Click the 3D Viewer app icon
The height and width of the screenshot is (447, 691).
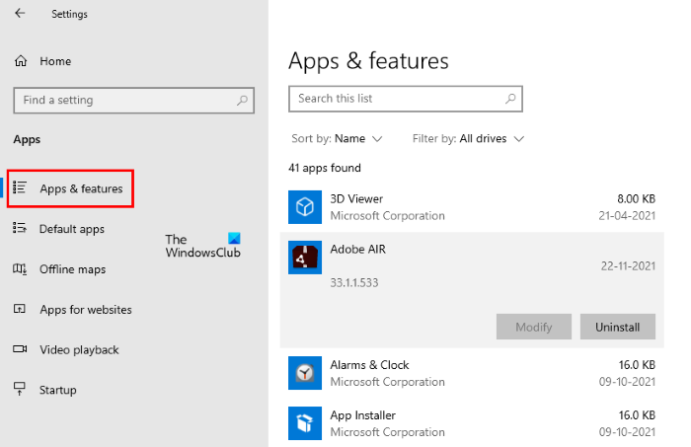click(x=304, y=207)
